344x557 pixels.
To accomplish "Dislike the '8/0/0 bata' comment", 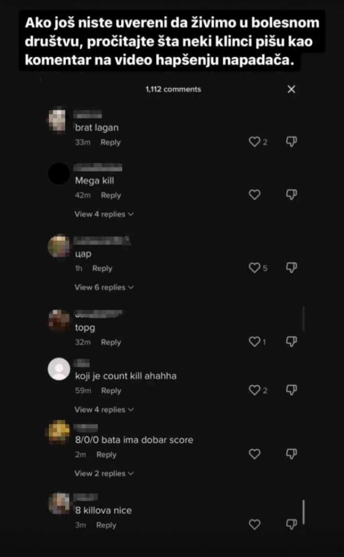I will [292, 454].
